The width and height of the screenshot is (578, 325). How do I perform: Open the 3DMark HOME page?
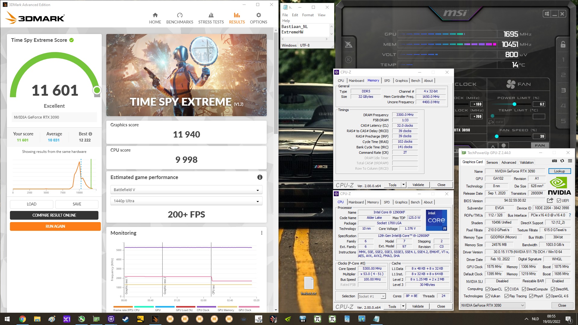tap(155, 18)
